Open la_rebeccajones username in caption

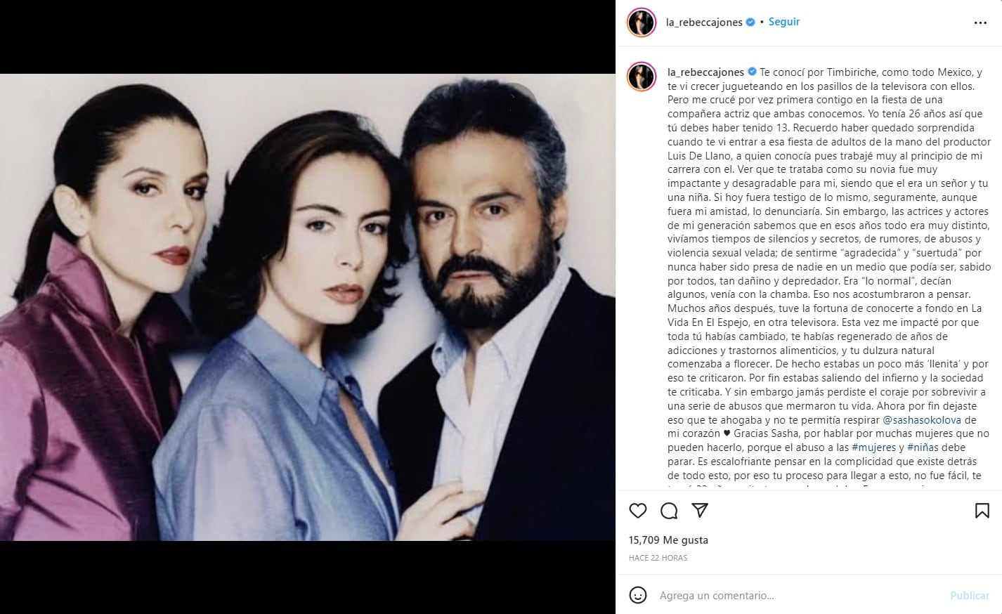tap(705, 72)
